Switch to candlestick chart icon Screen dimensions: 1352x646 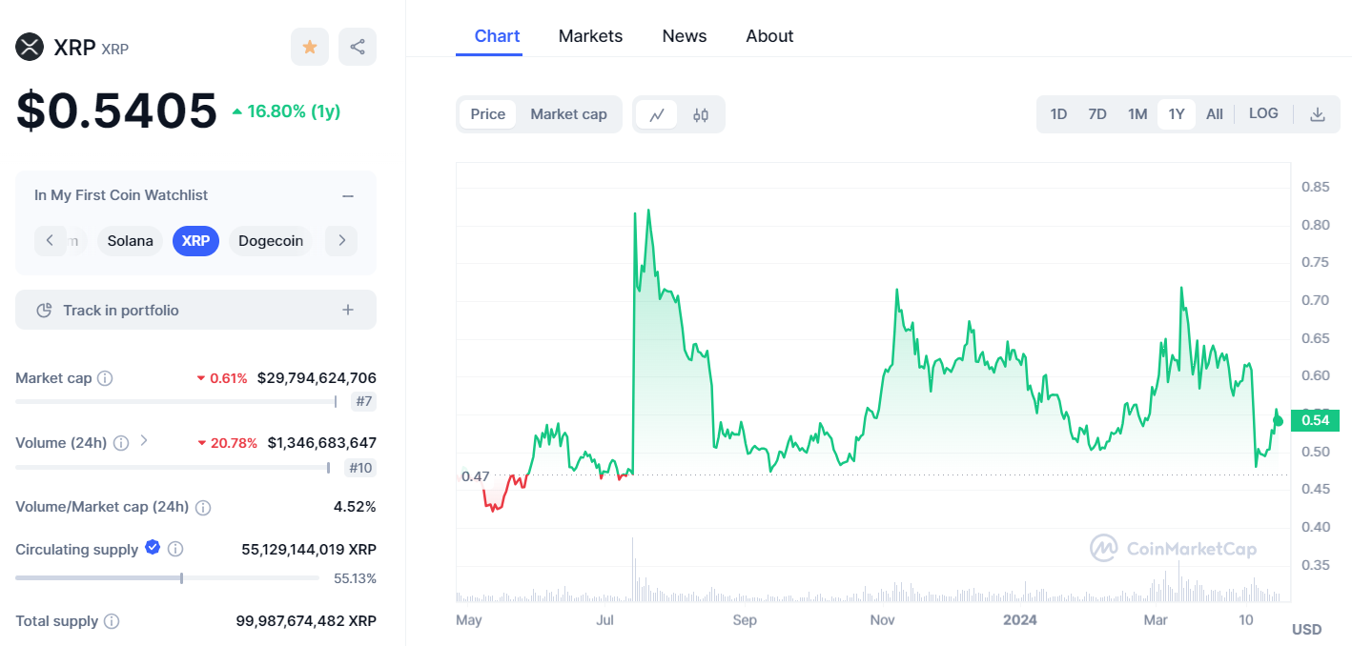[701, 115]
